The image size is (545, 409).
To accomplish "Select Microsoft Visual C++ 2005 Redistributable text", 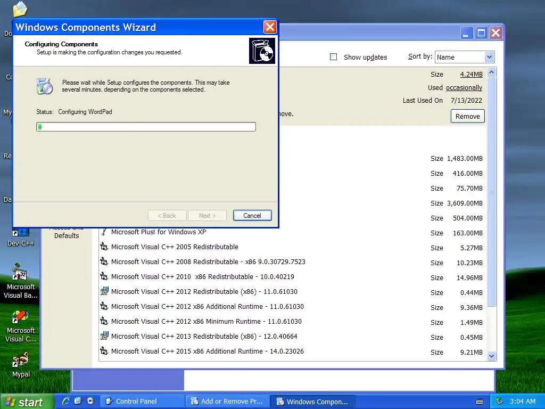I will pyautogui.click(x=175, y=247).
